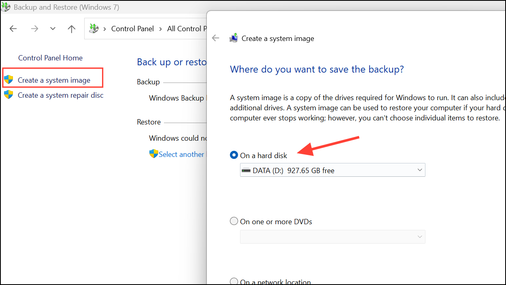
Task: Open Control Panel Home
Action: pyautogui.click(x=50, y=58)
